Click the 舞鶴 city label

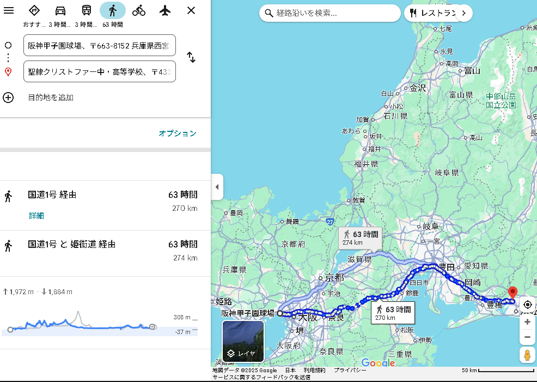pyautogui.click(x=292, y=222)
